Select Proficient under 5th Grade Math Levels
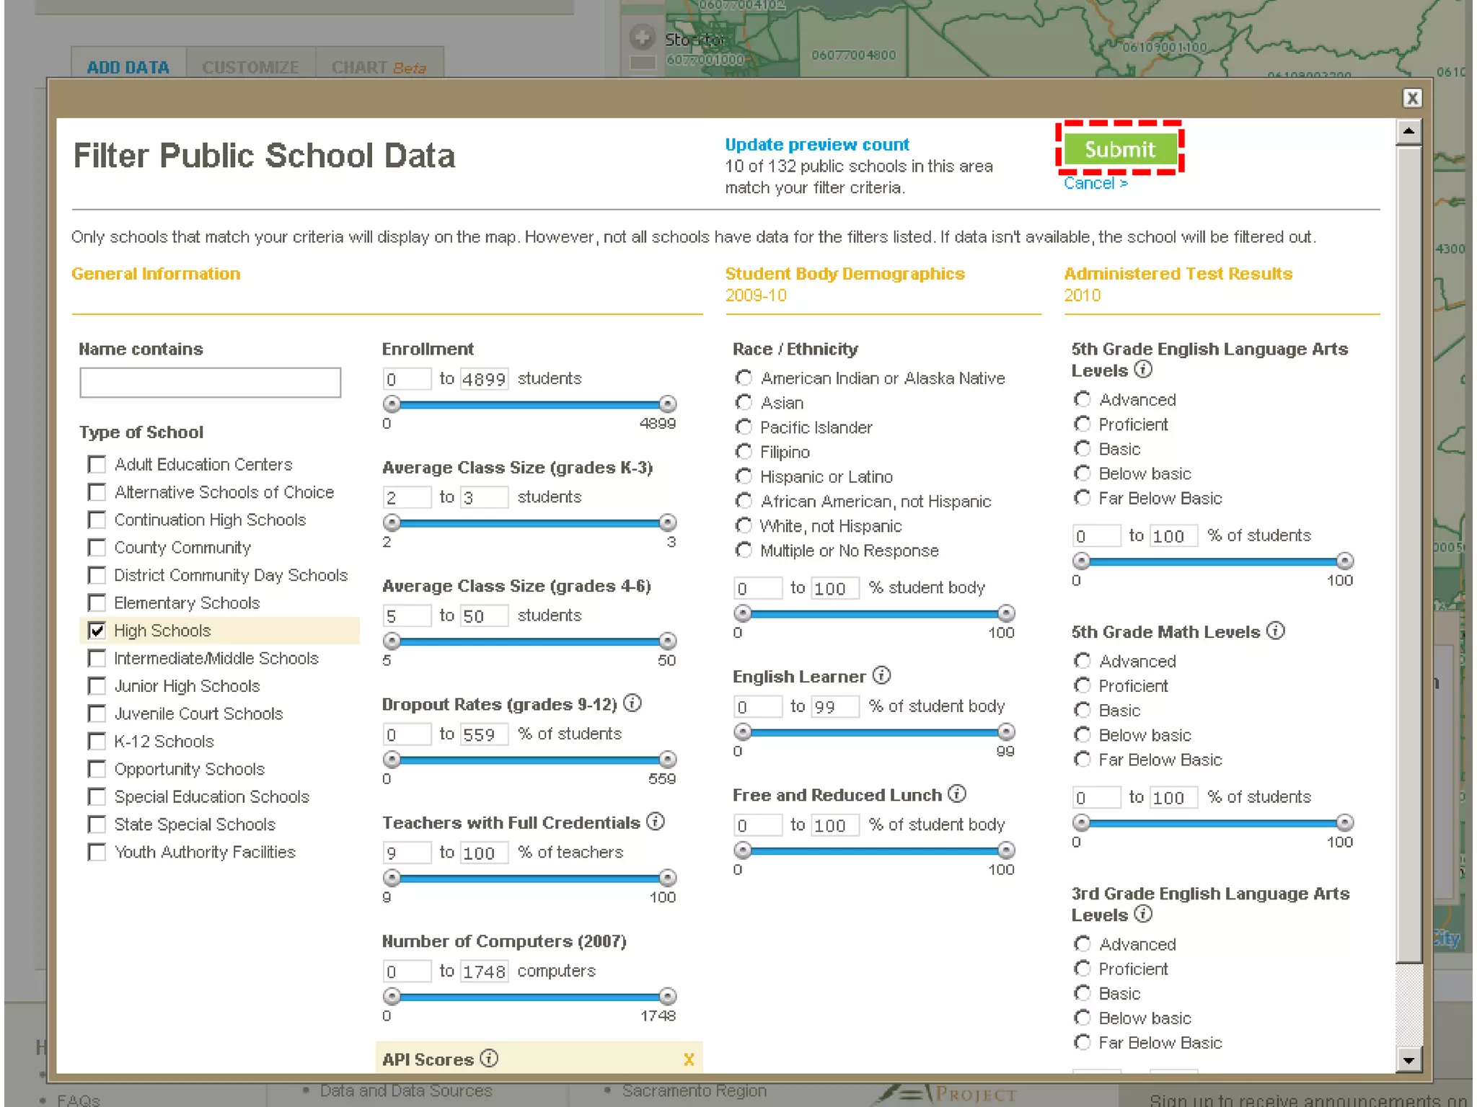The width and height of the screenshot is (1477, 1107). tap(1082, 685)
